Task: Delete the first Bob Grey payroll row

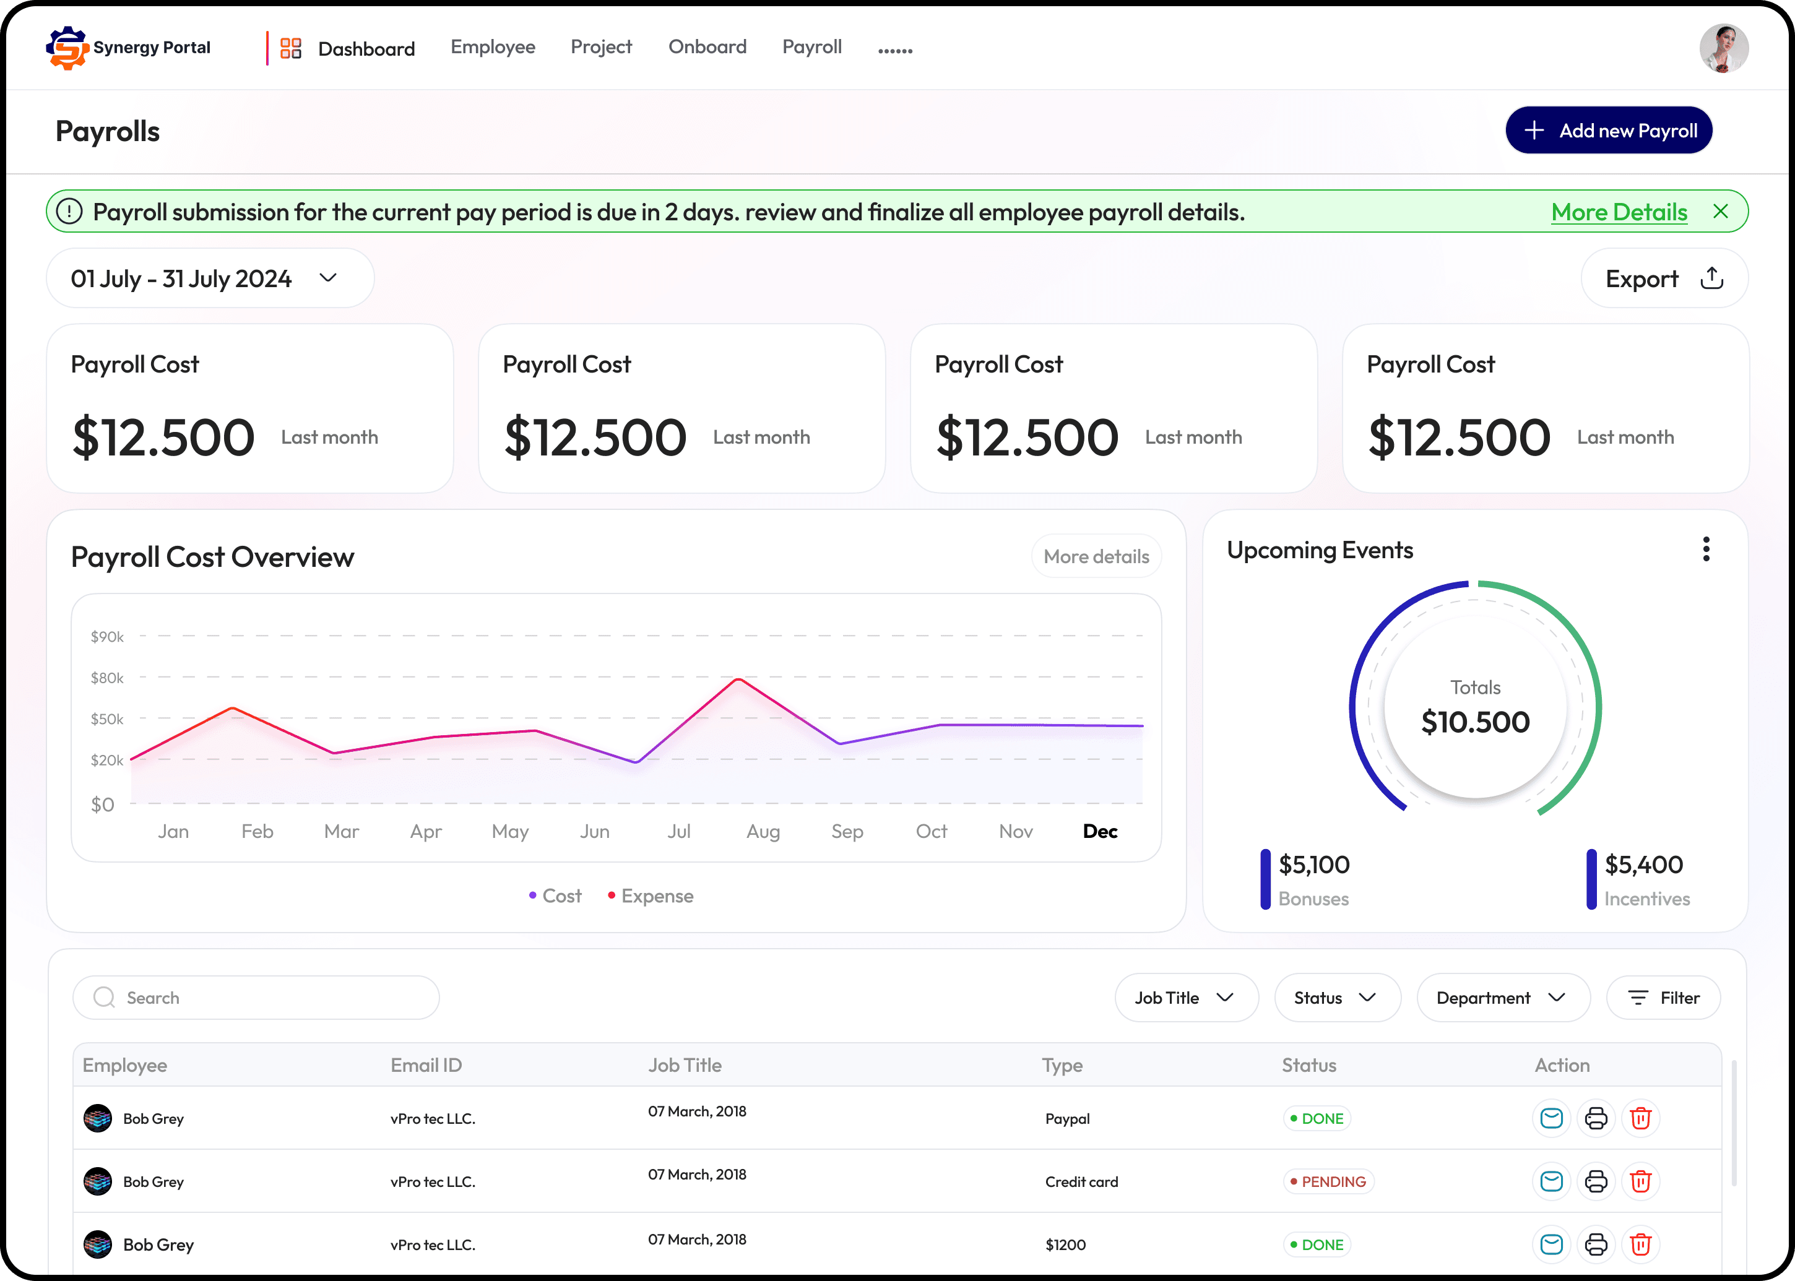Action: click(x=1640, y=1118)
